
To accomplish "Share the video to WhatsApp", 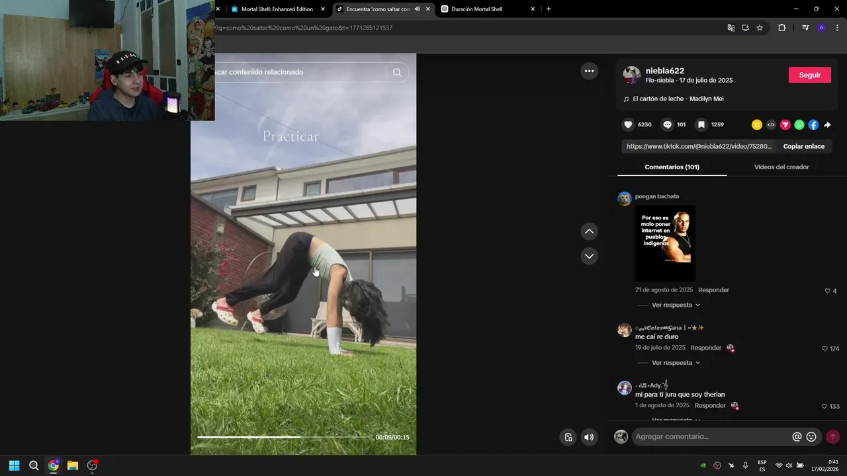I will click(799, 124).
